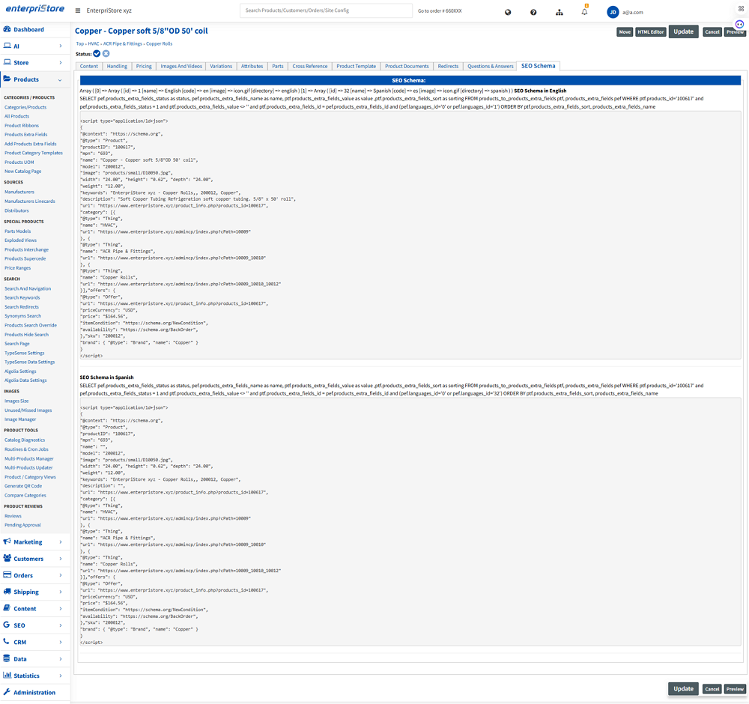Open Copper Rolls breadcrumb link
Screen dimensions: 749x704
(159, 44)
